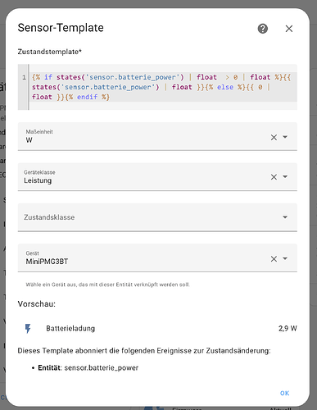Clear the Maßeinheit value W
This screenshot has height=410, width=317.
tap(274, 137)
